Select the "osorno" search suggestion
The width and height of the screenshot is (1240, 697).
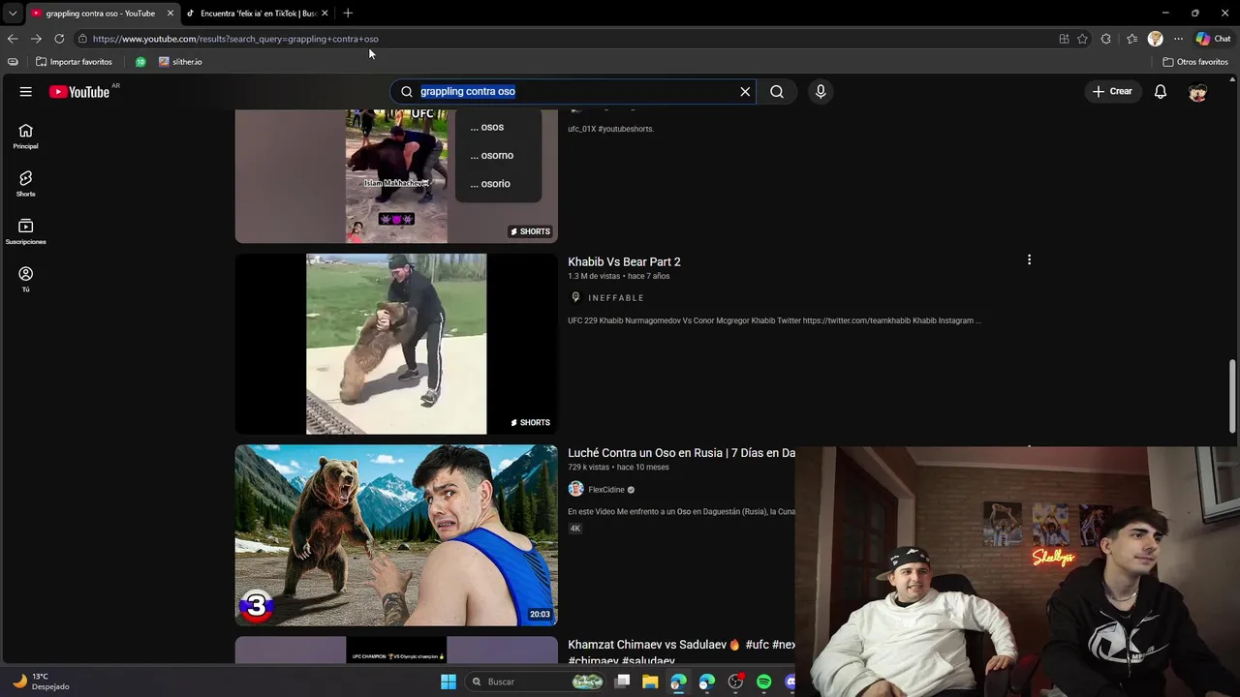tap(498, 155)
